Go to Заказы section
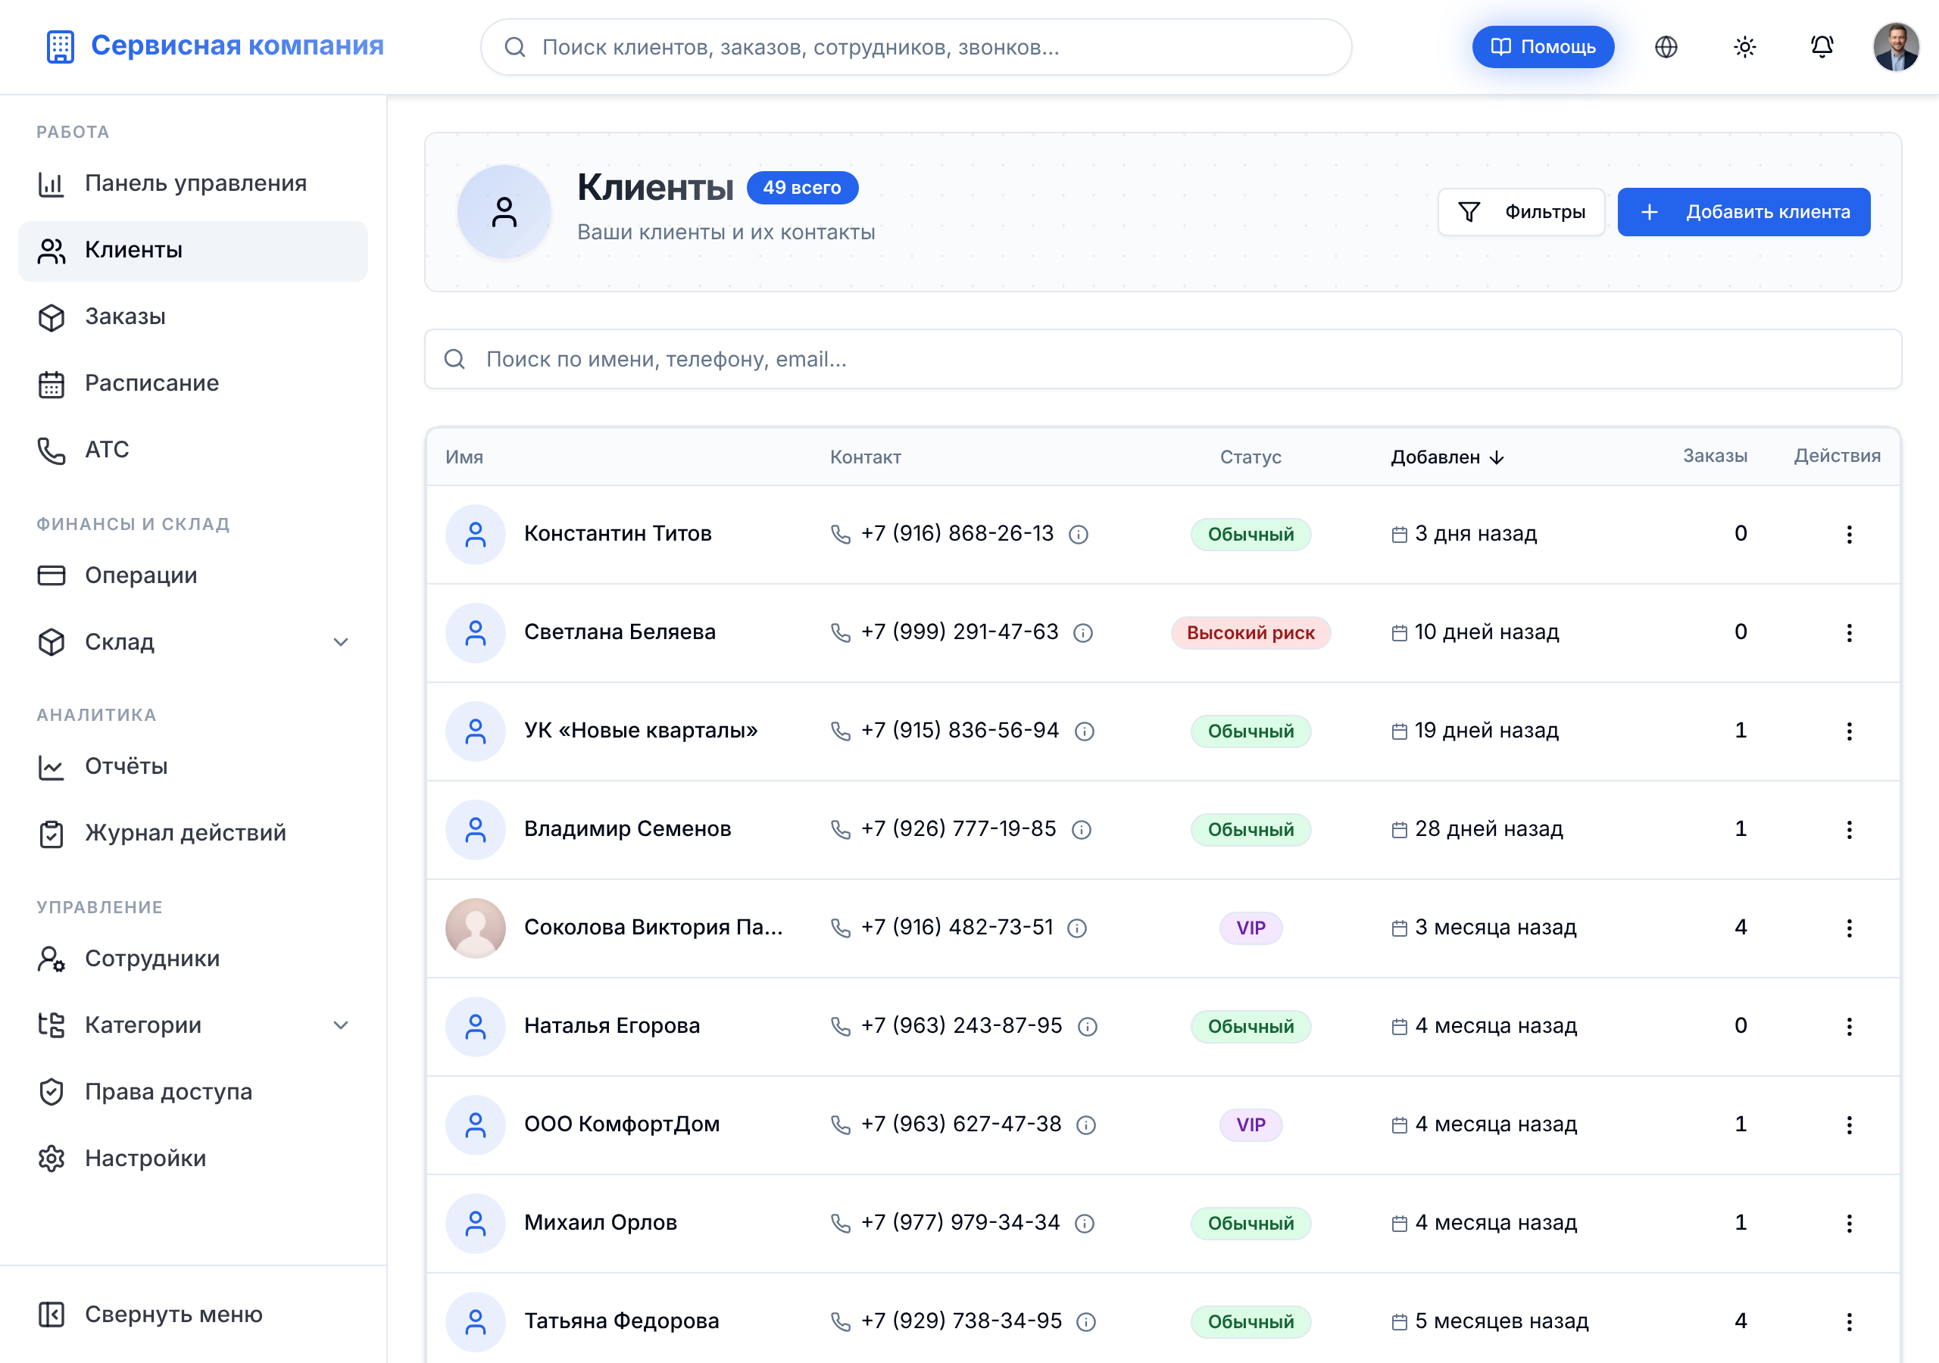 pos(193,317)
